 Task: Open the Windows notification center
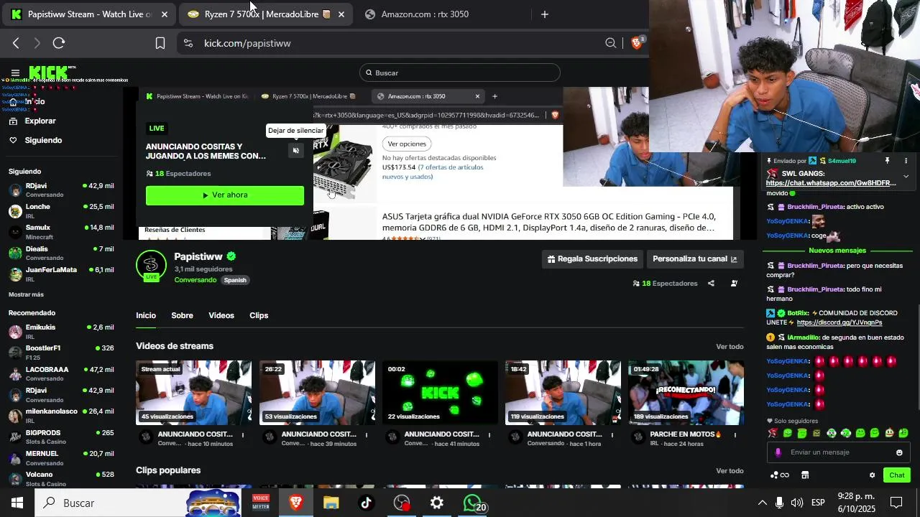(x=896, y=503)
